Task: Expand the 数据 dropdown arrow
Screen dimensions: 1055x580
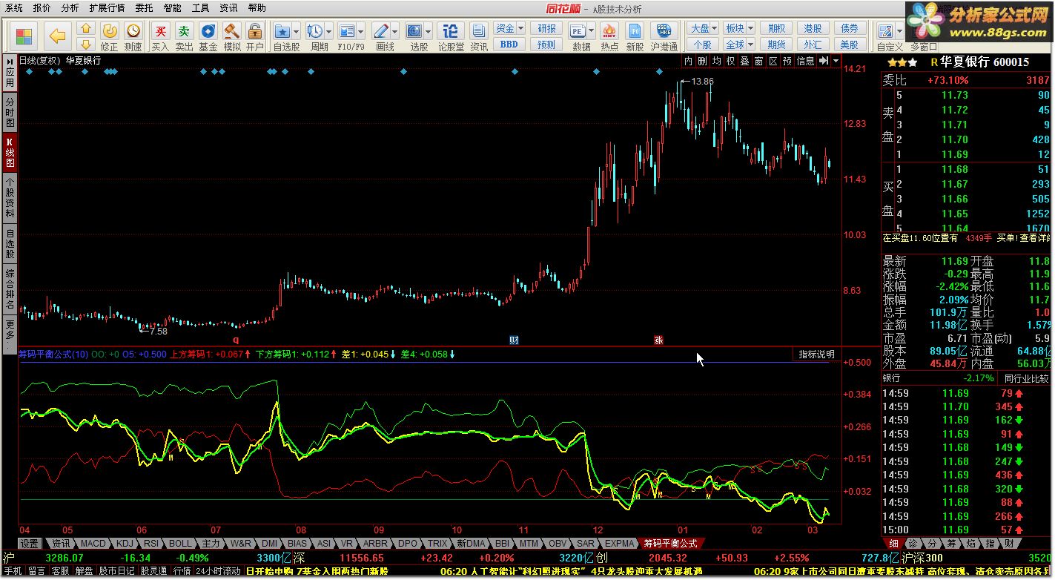Action: tap(592, 31)
